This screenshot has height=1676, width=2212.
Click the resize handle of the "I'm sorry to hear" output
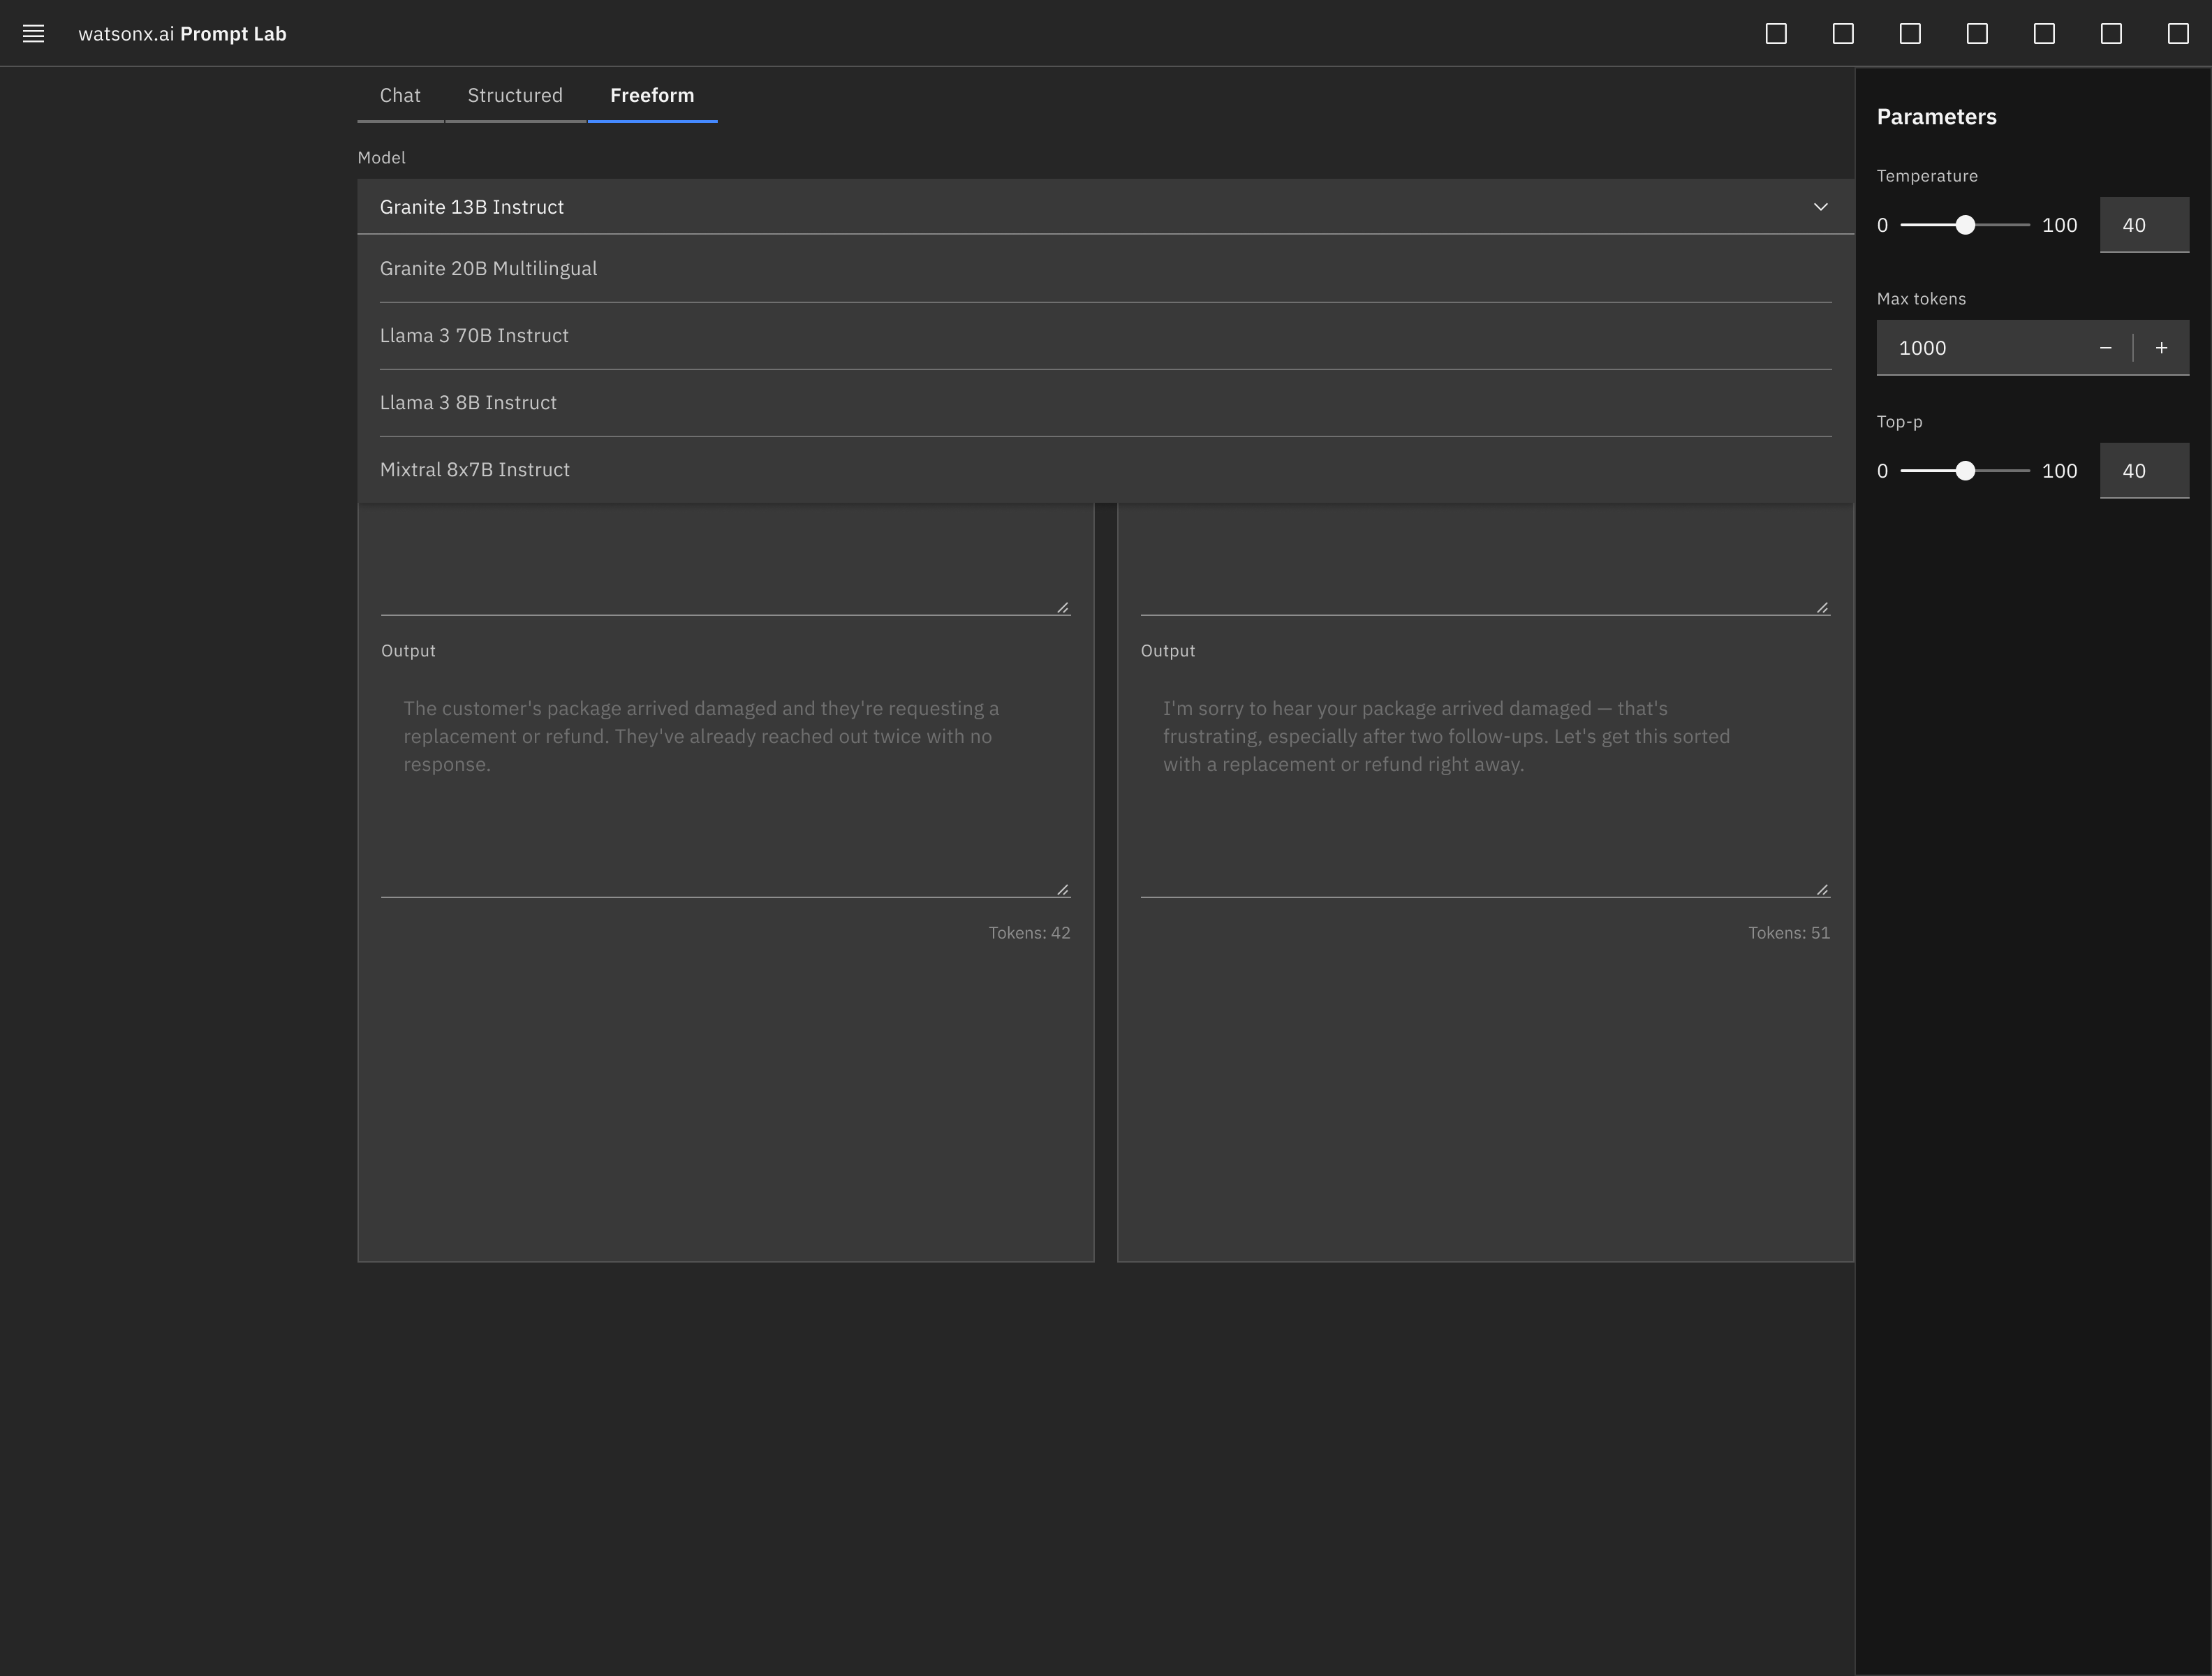tap(1822, 889)
